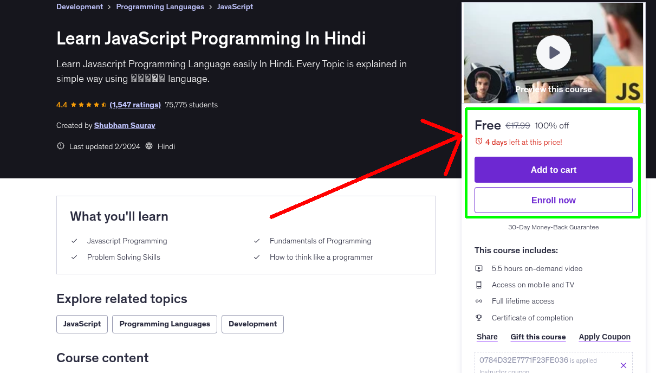Click the instructor avatar on the video preview
Viewport: 656px width, 373px height.
click(x=484, y=85)
